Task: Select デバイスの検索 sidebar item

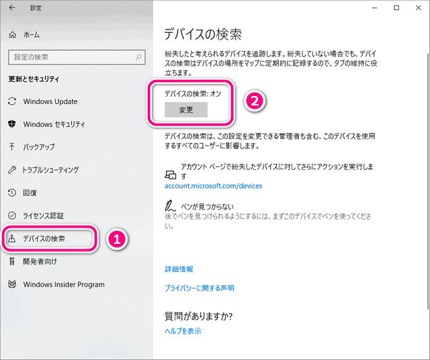Action: (x=44, y=238)
